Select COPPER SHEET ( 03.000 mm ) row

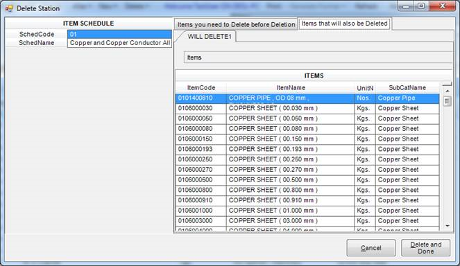pyautogui.click(x=307, y=221)
